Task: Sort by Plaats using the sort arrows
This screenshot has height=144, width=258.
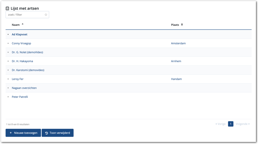Action: 182,25
